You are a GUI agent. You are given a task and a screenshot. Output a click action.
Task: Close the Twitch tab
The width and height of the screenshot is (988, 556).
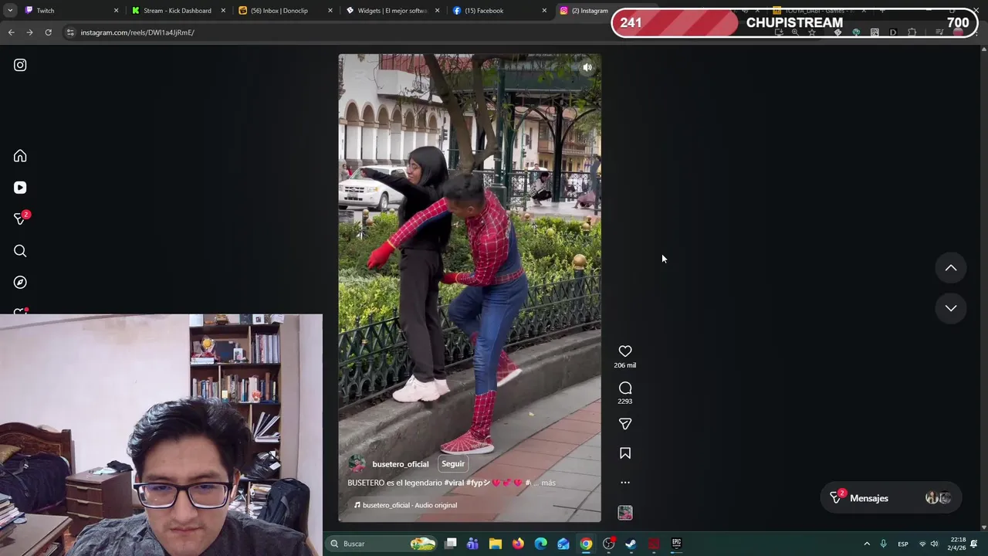117,11
